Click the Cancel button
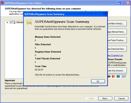This screenshot has width=131, height=103. click(x=121, y=98)
